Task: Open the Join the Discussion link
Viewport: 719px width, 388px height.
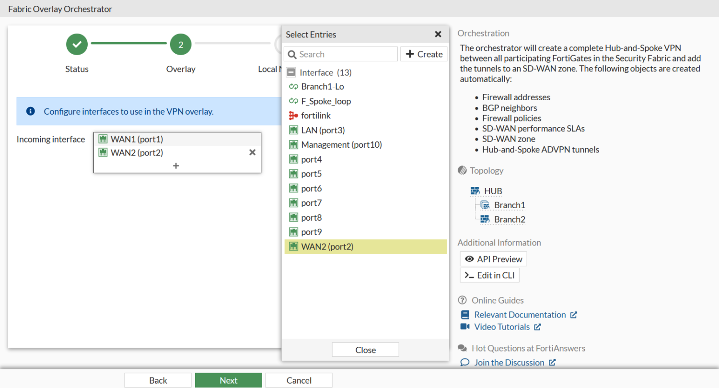Action: (x=508, y=363)
